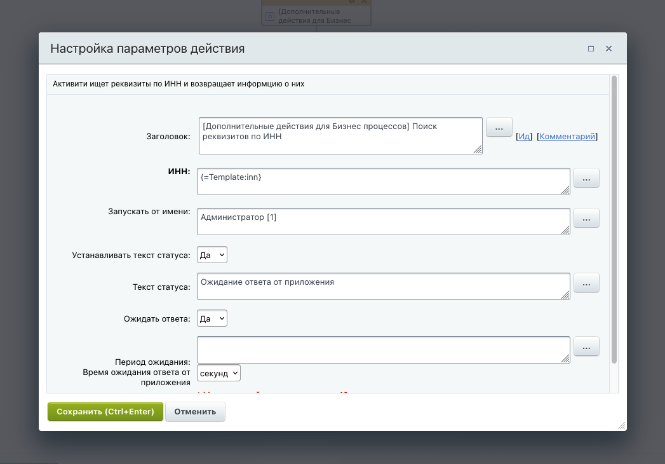Open value picker for Период ожидания

click(586, 347)
